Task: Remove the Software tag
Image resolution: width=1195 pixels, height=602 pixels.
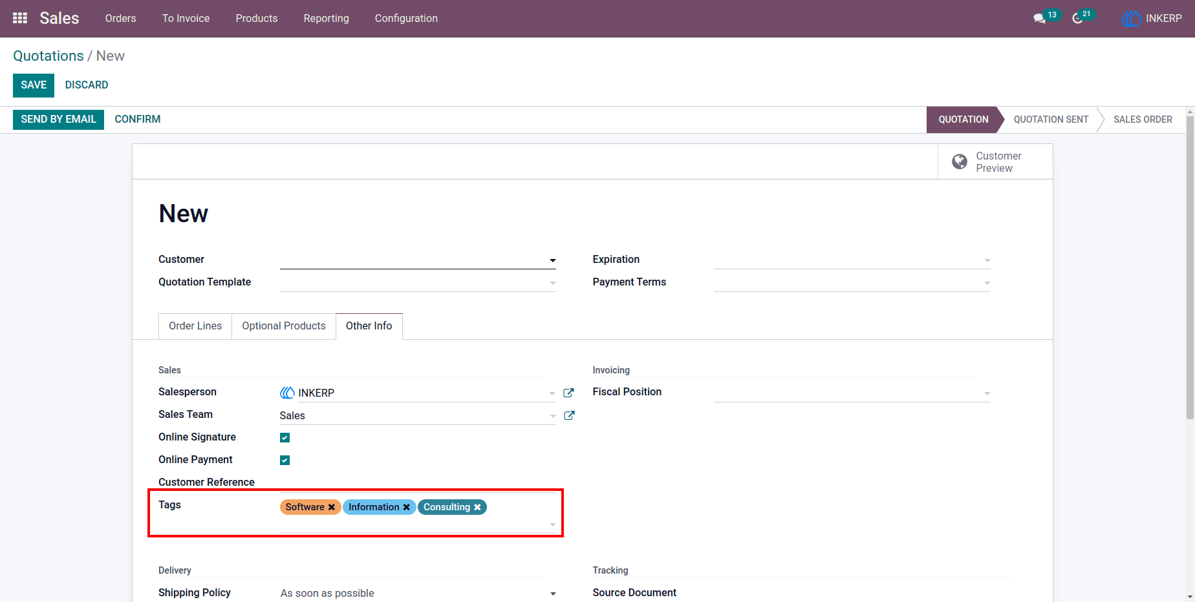Action: click(332, 507)
